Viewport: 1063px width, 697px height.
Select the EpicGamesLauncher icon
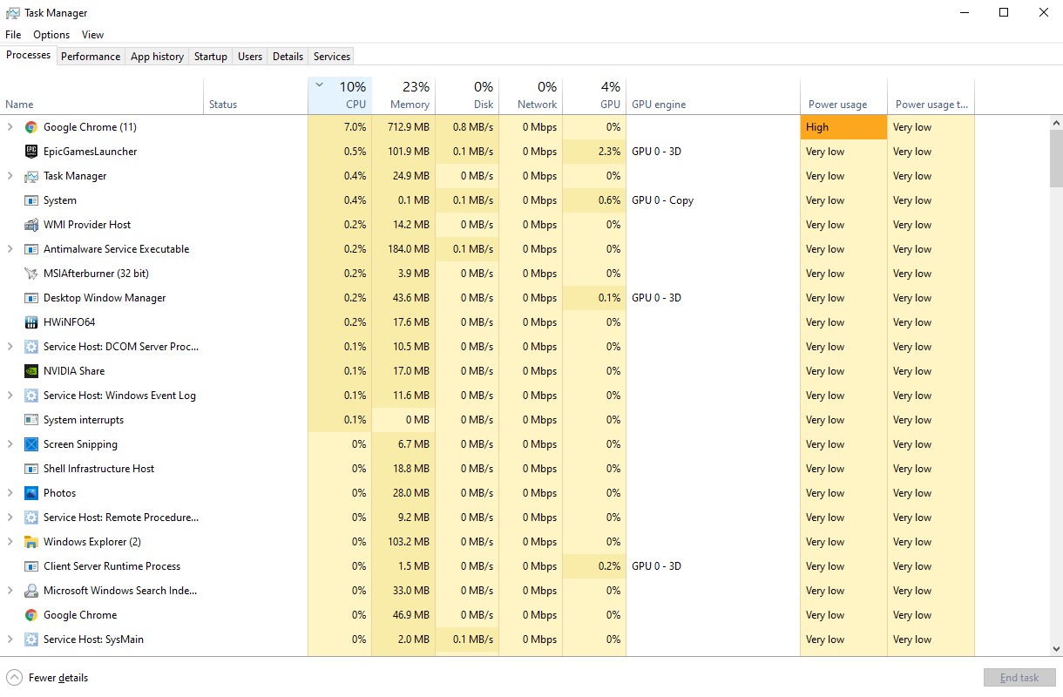click(x=31, y=152)
